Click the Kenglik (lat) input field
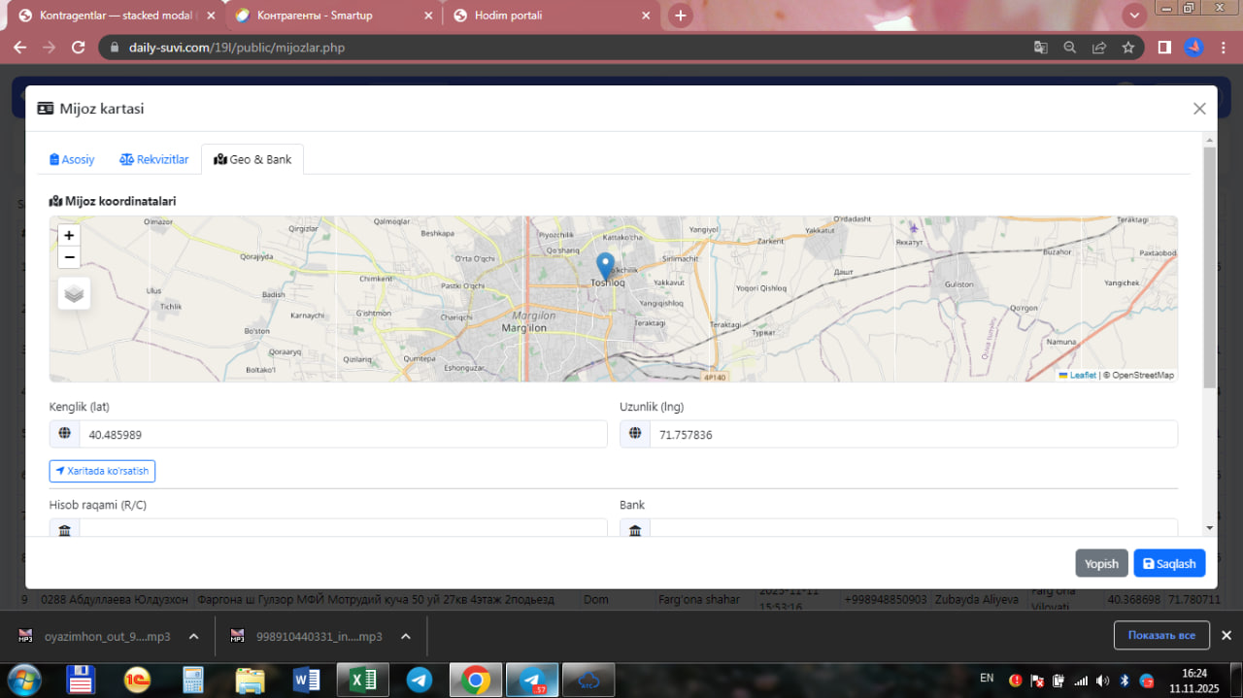The image size is (1243, 698). point(342,435)
